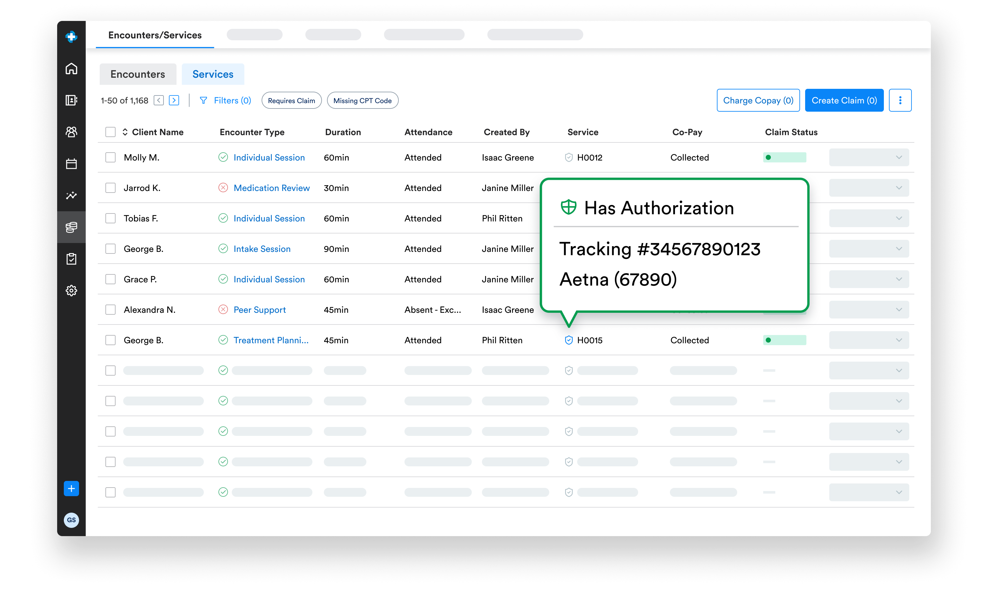Apply the Missing CPT Code filter chip

(x=363, y=101)
